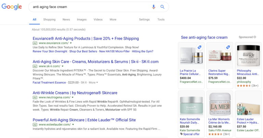Open Estée Lauder Powerful Anti-Aging Skincare headline

(x=84, y=120)
